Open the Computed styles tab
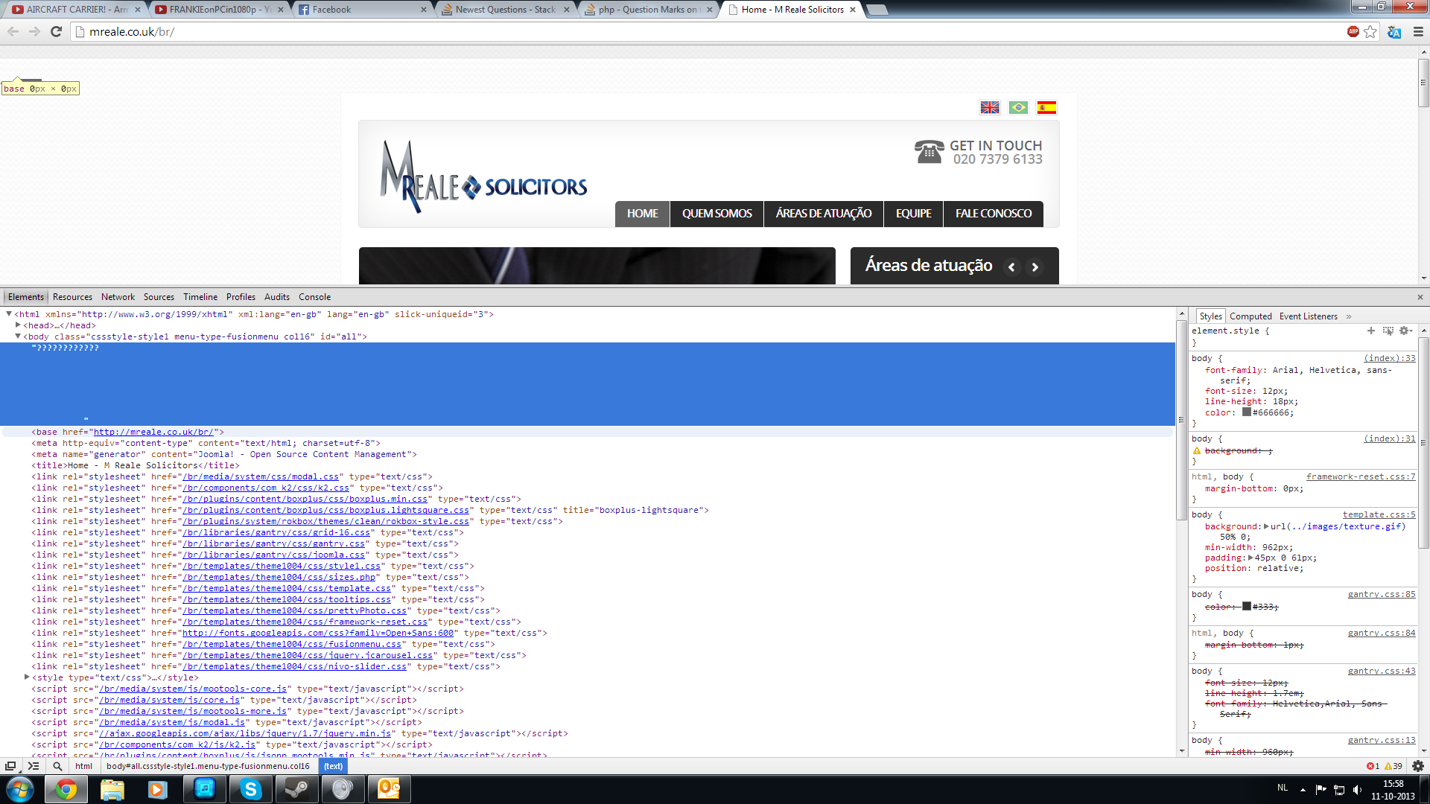Image resolution: width=1430 pixels, height=804 pixels. [1251, 316]
